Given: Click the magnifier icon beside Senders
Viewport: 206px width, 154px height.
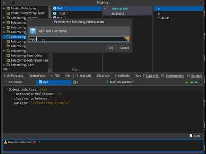Looking at the screenshot, I should [189, 76].
